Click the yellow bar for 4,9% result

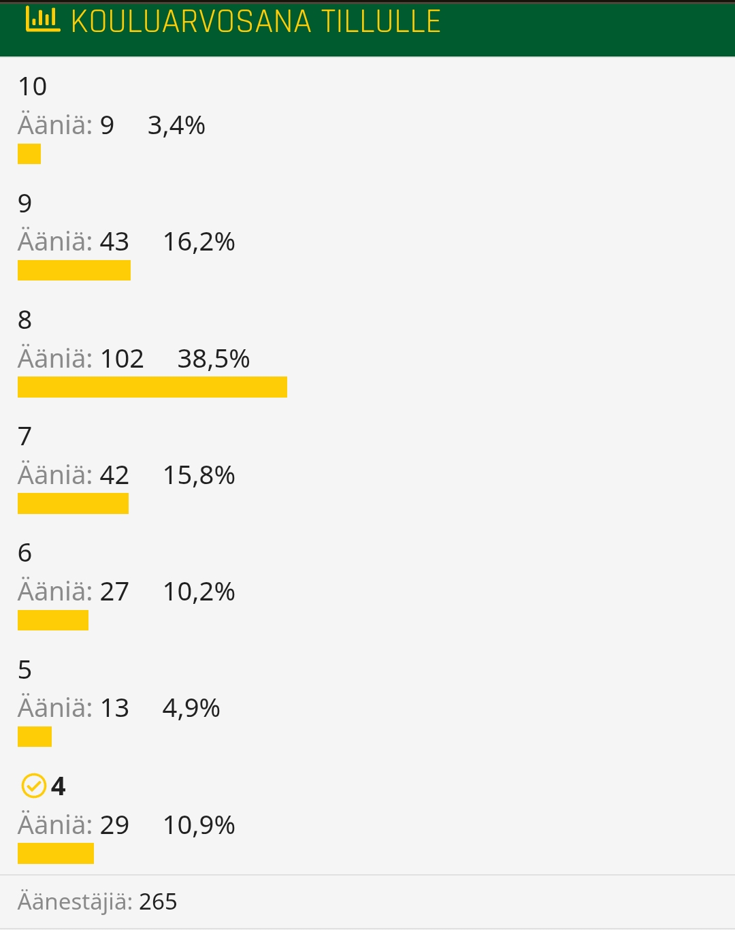[x=35, y=737]
